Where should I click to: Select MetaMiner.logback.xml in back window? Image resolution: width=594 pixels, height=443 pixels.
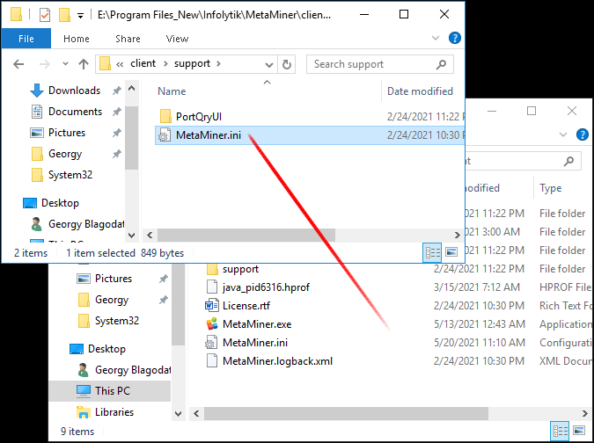coord(269,361)
